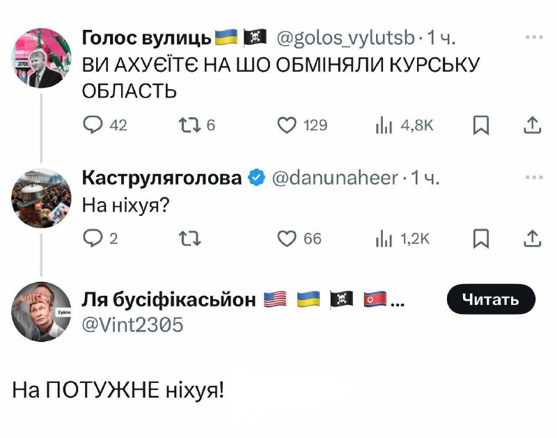Open more options for Каструляголова reply
The height and width of the screenshot is (438, 557).
[533, 177]
